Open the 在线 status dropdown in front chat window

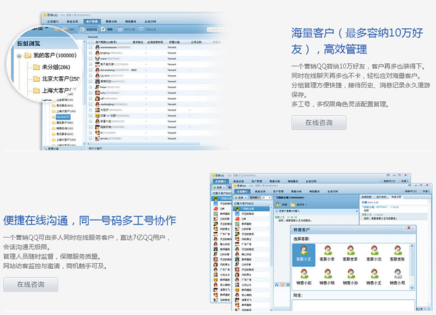(241, 197)
